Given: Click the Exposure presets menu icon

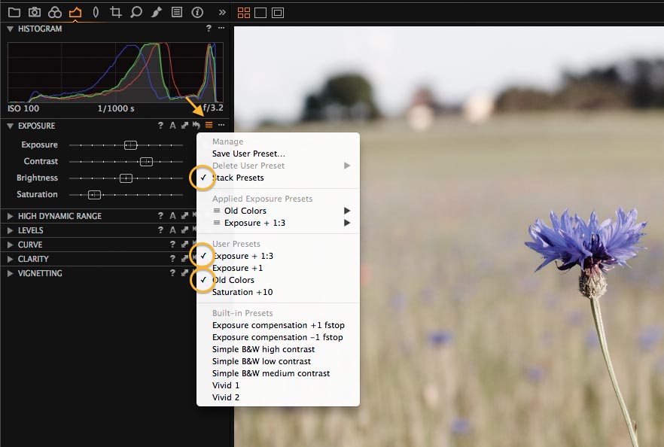Looking at the screenshot, I should click(209, 125).
